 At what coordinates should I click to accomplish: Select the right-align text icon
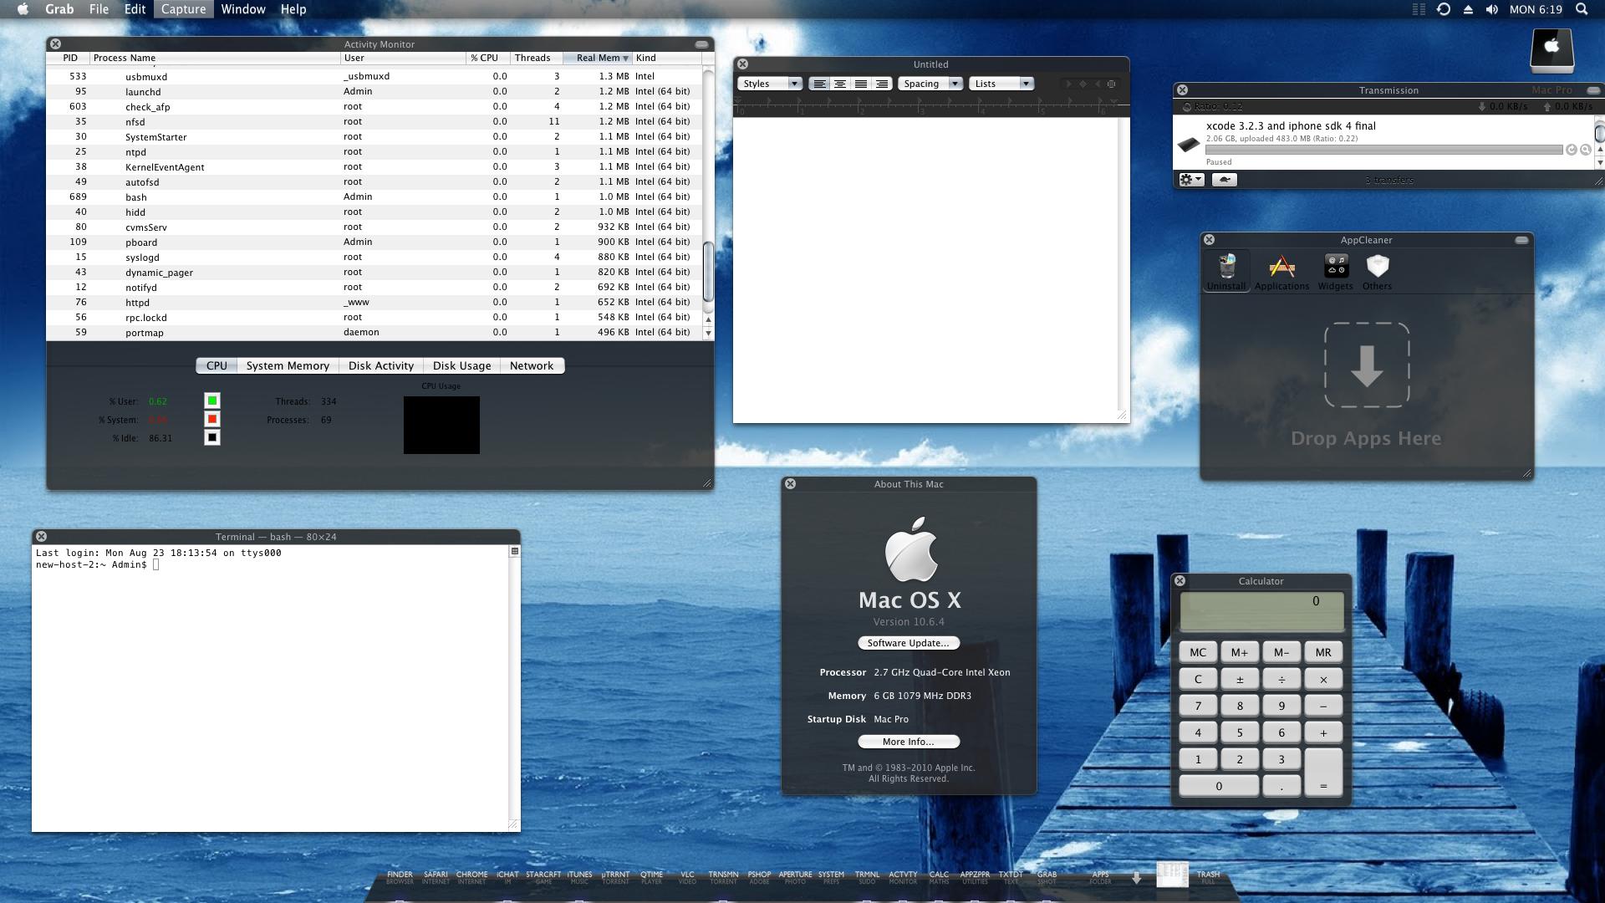[x=881, y=84]
